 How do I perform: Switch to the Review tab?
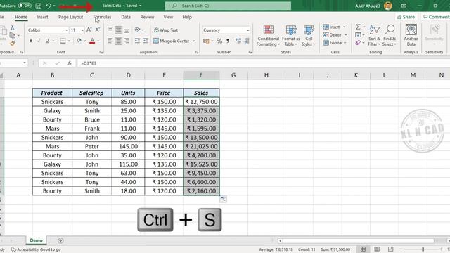point(147,17)
